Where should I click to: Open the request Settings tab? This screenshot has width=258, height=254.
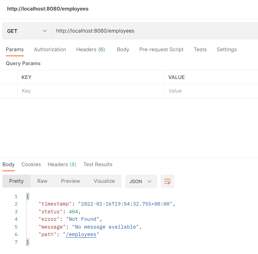[226, 50]
